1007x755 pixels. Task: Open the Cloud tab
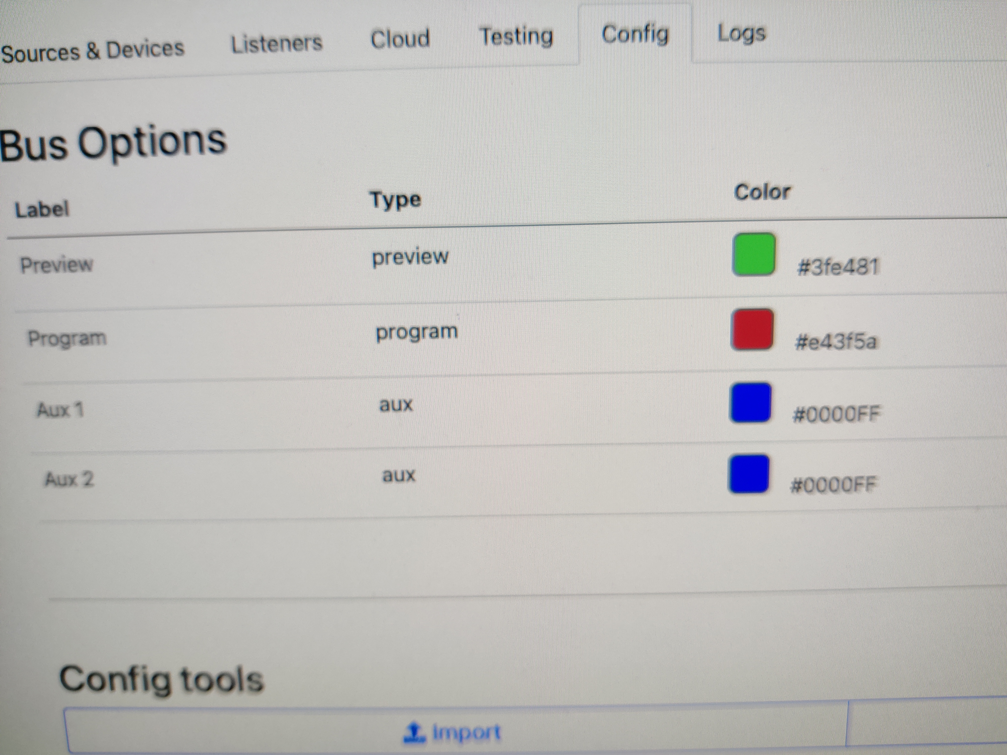tap(400, 39)
